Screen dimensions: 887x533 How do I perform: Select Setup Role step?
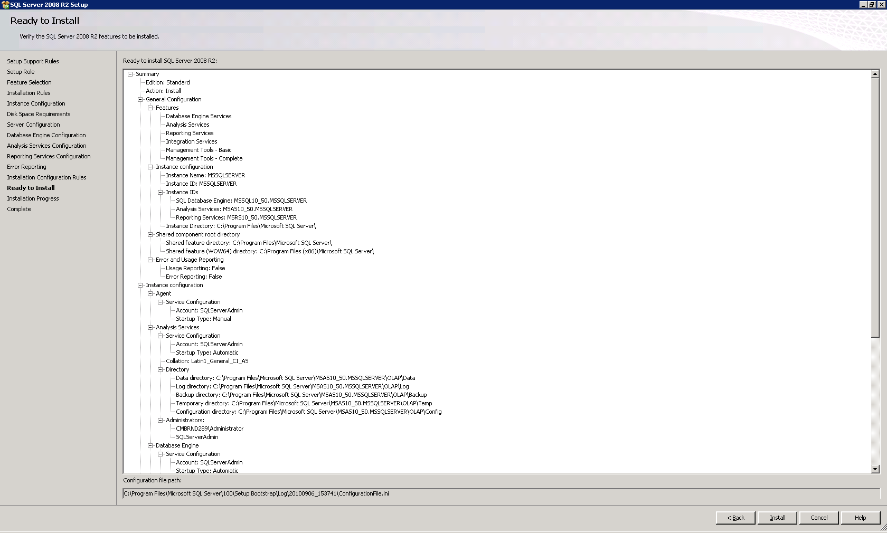(x=21, y=72)
